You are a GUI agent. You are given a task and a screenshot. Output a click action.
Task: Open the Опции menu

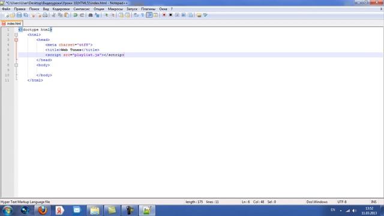tap(98, 9)
